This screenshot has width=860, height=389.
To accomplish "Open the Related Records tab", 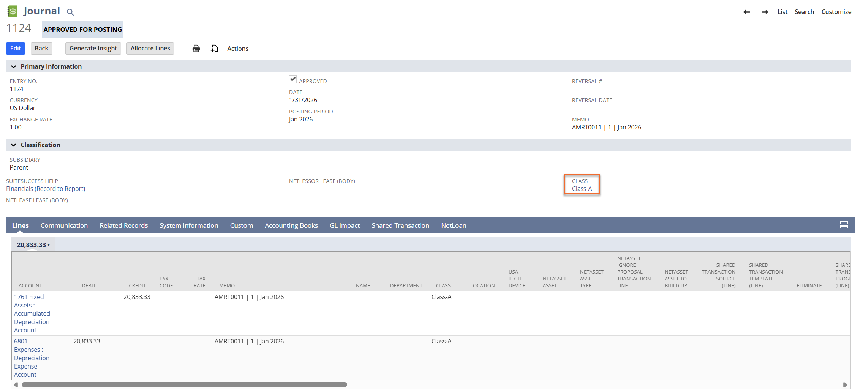I will pyautogui.click(x=123, y=225).
